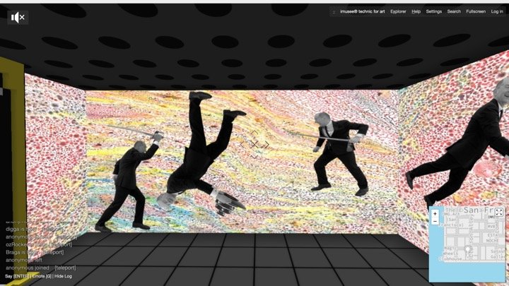Open the Search menu item

(x=454, y=11)
